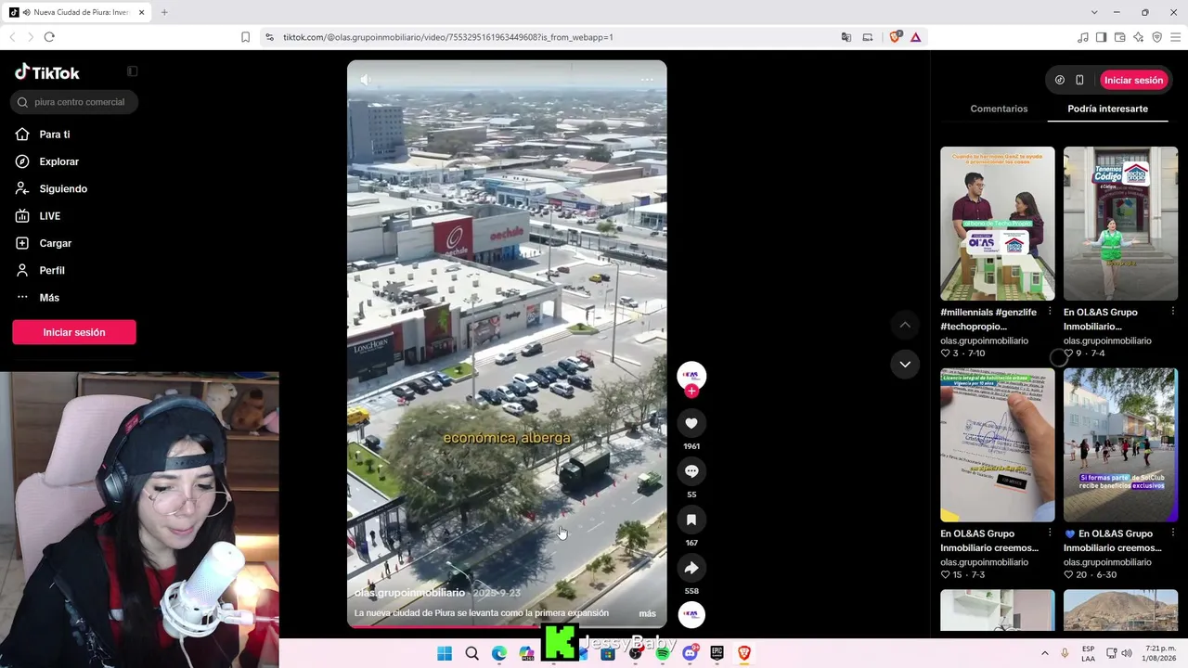Open the browser hamburger menu
The width and height of the screenshot is (1188, 668).
pos(1175,37)
